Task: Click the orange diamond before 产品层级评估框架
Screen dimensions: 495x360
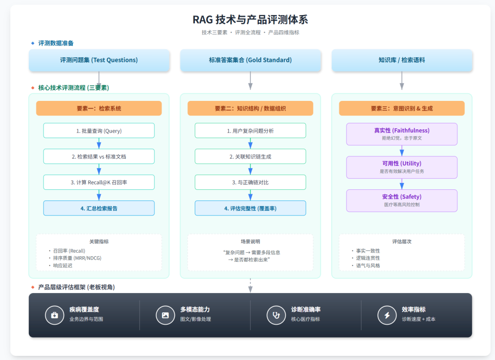Action: [x=33, y=287]
